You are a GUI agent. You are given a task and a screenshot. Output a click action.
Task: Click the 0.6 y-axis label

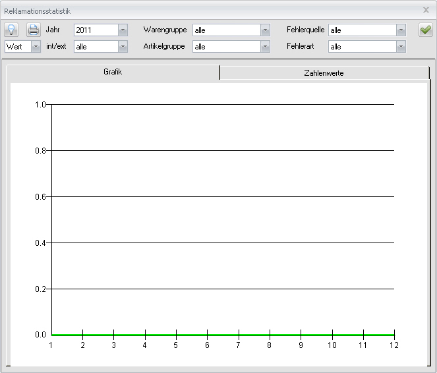point(40,197)
